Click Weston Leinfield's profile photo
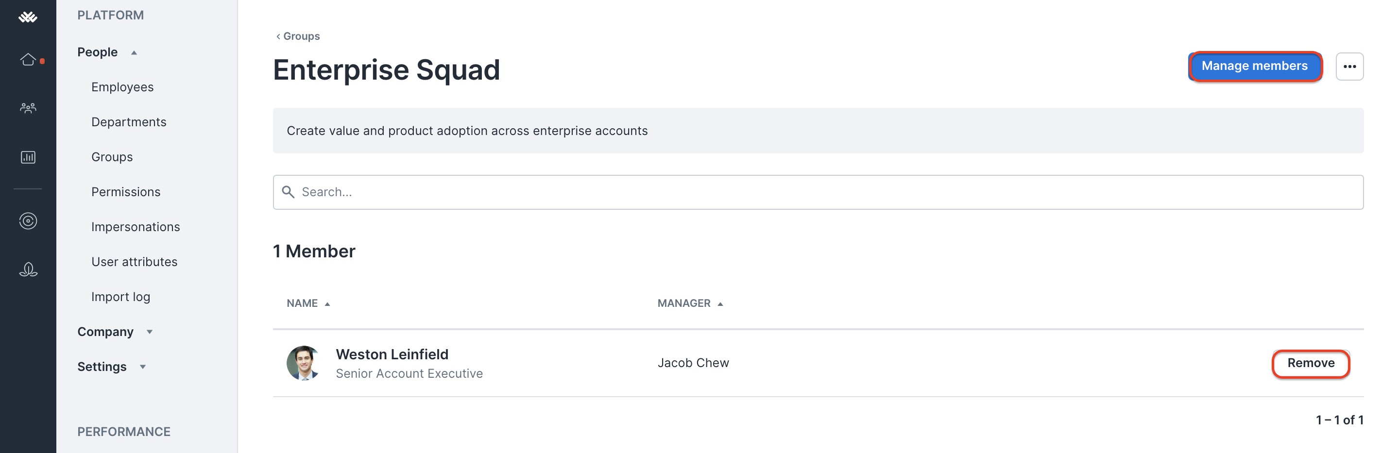 [304, 363]
